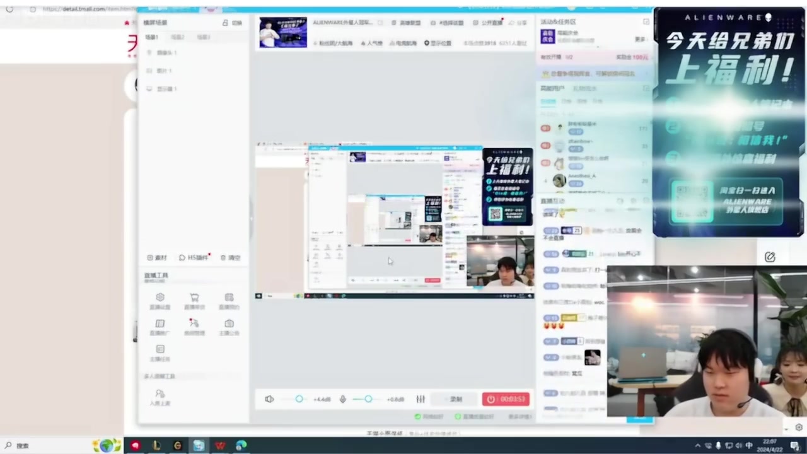Image resolution: width=807 pixels, height=454 pixels.
Task: Open the red taskbar app icon
Action: point(135,446)
